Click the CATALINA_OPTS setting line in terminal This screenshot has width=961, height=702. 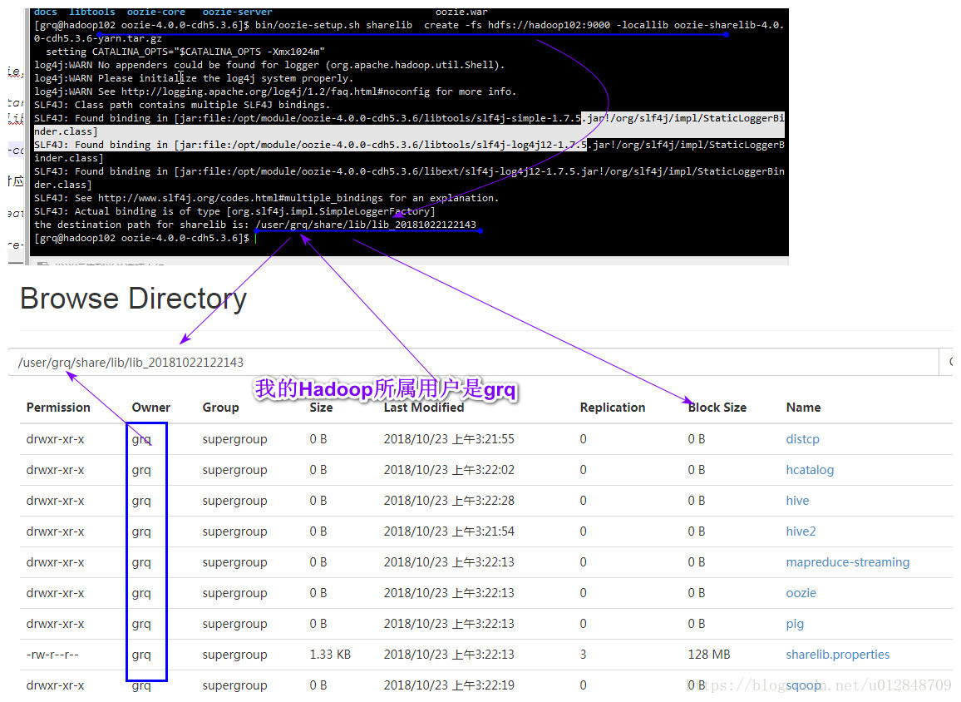pyautogui.click(x=185, y=52)
